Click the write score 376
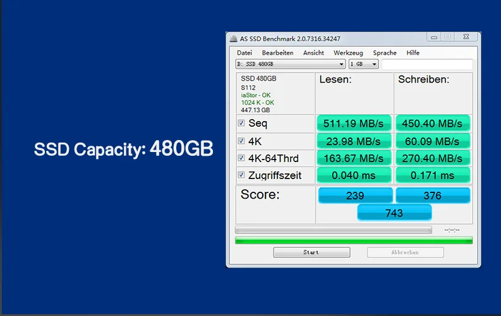Image resolution: width=501 pixels, height=316 pixels. click(x=433, y=195)
